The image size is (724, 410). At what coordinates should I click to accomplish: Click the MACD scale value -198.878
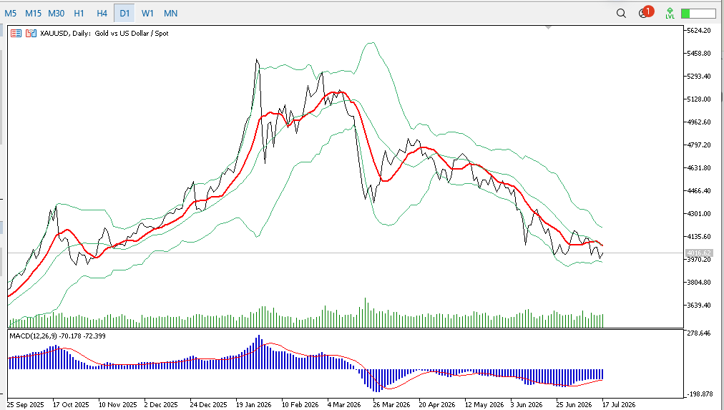coord(698,394)
